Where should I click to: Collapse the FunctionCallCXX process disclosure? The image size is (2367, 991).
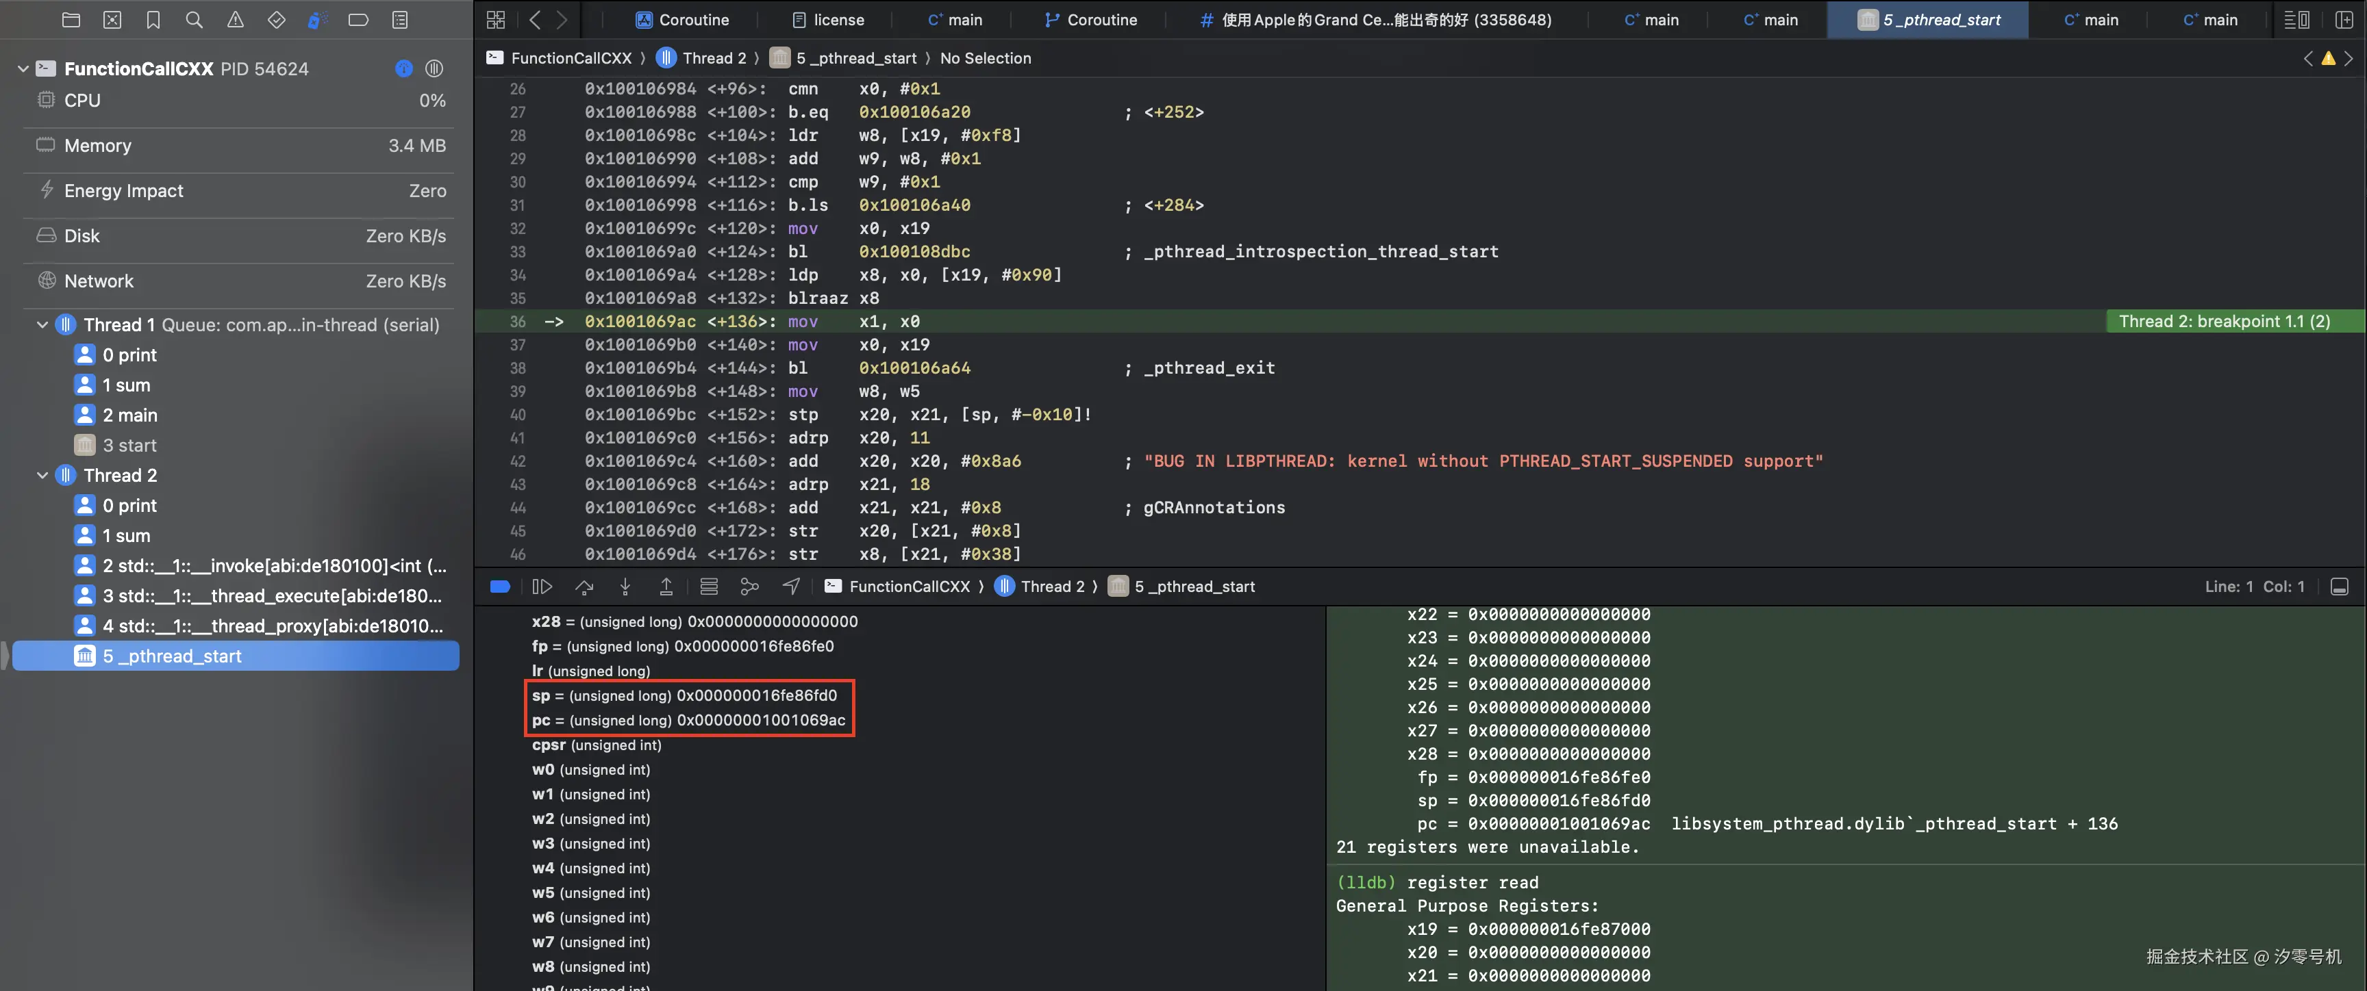[x=23, y=68]
